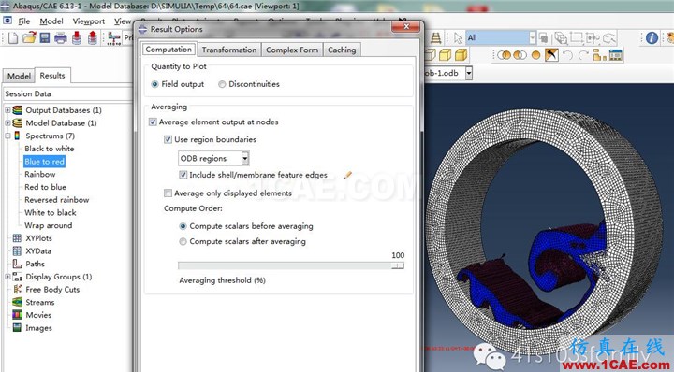Viewport: 674px width, 372px height.
Task: Enable Average only displayed elements checkbox
Action: tap(168, 193)
